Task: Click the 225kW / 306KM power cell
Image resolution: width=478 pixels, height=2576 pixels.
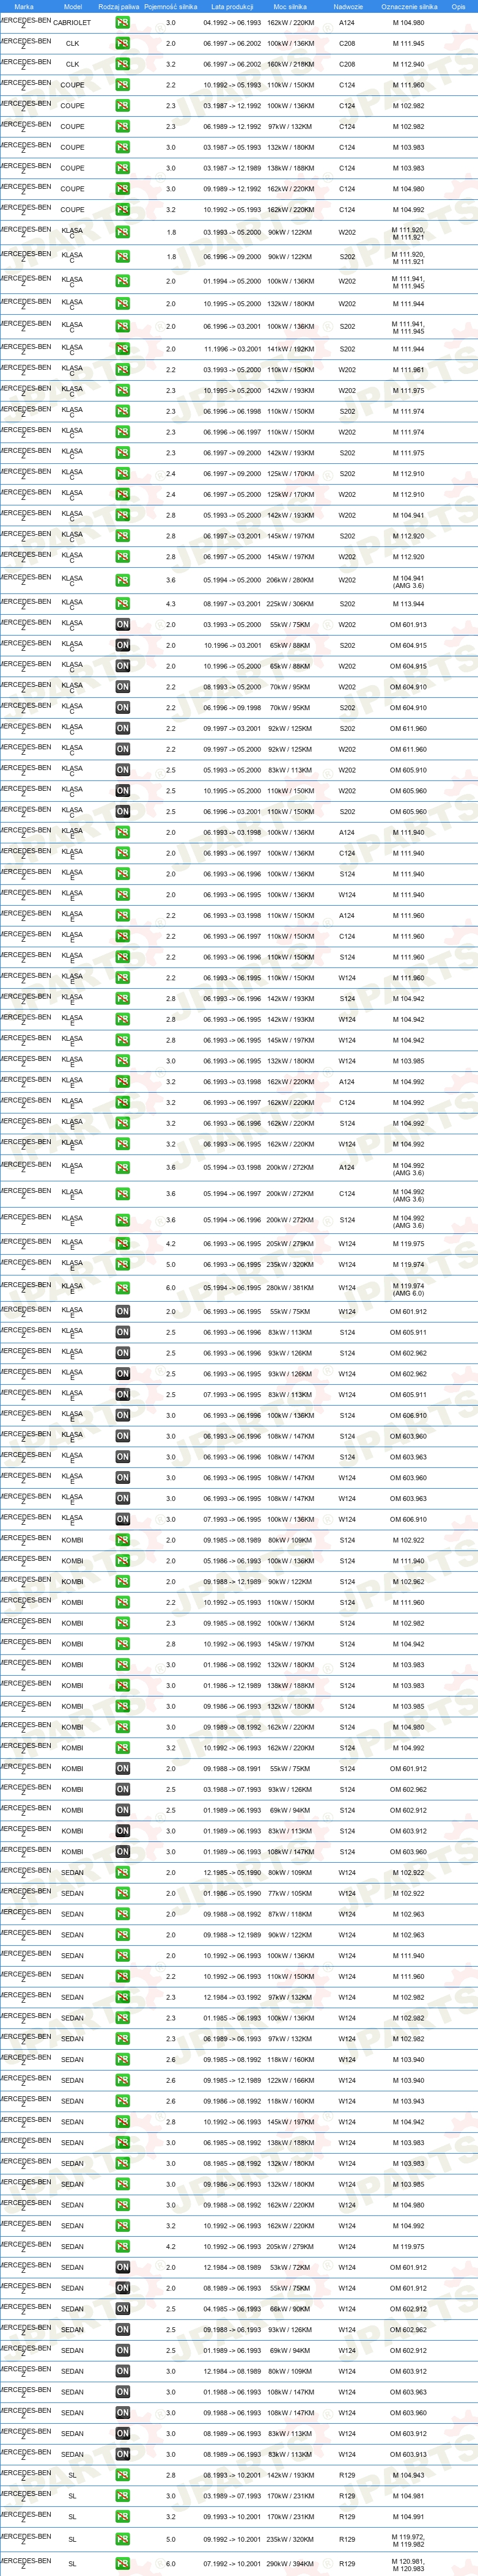Action: pyautogui.click(x=290, y=604)
